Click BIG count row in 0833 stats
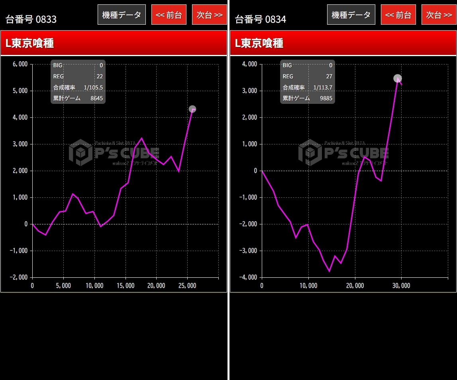457x380 pixels. click(78, 65)
